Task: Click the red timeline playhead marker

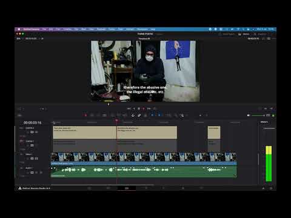Action: (116, 121)
